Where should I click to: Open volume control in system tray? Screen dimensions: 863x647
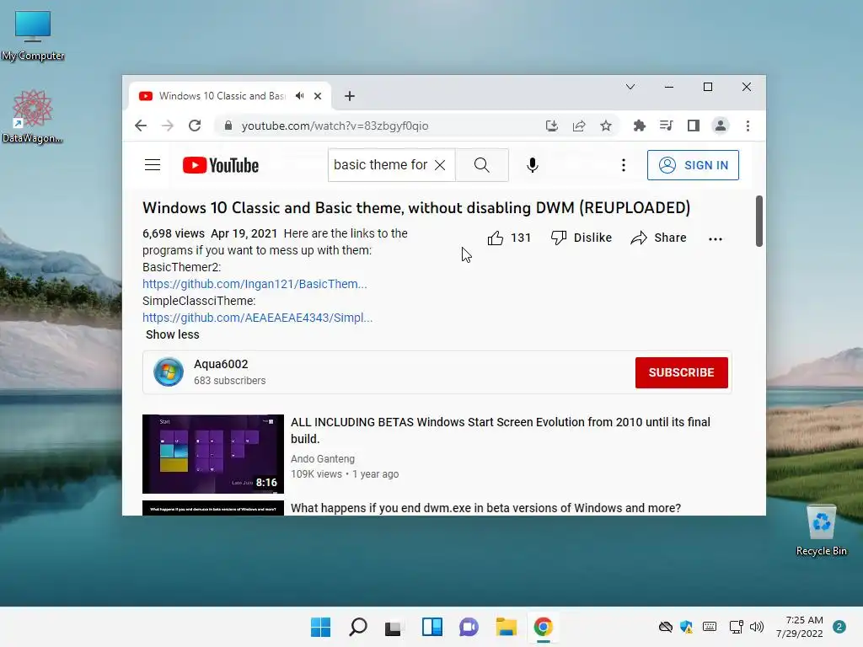click(x=757, y=627)
